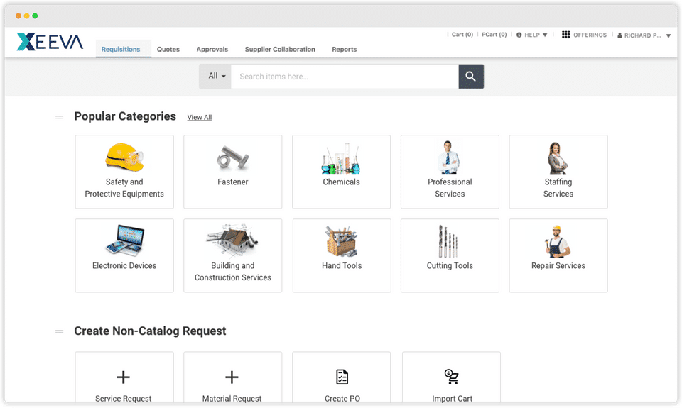Expand the Help dropdown menu
682x415 pixels.
pyautogui.click(x=531, y=35)
